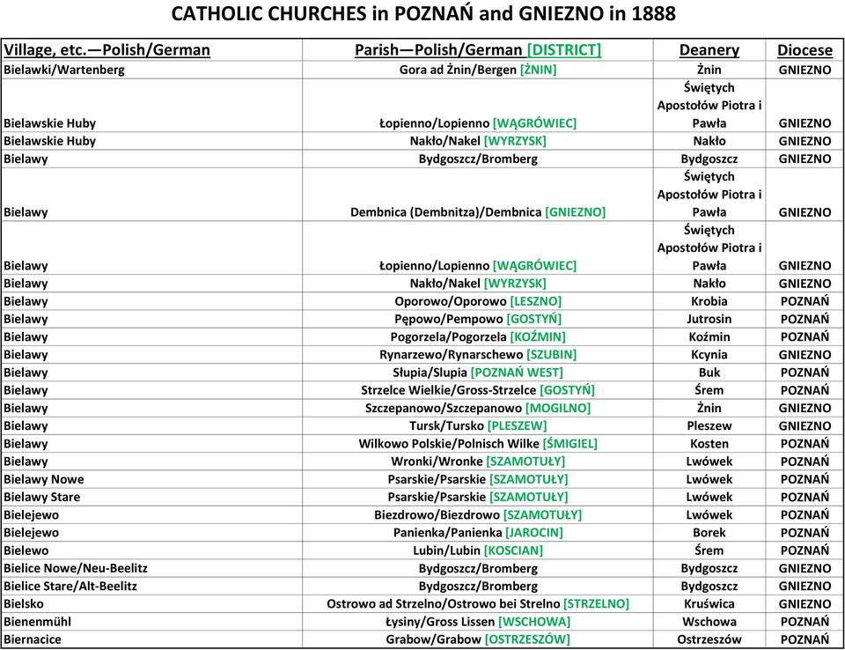Viewport: 845px width, 650px height.
Task: Click the page title 'CATHOLIC CHURCHES in POZNAŃ and GNIEZNO in 1888'
Action: pyautogui.click(x=423, y=13)
